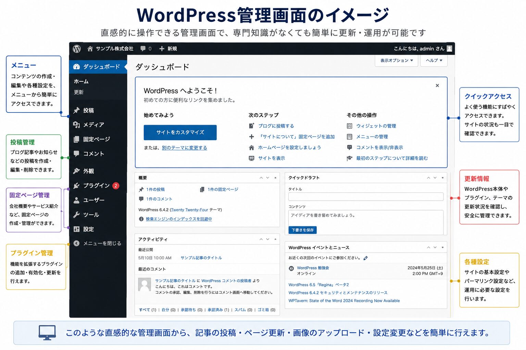Screen dimensions: 526x350
Task: Toggle the 概要 panel with its triangle
Action: 275,178
